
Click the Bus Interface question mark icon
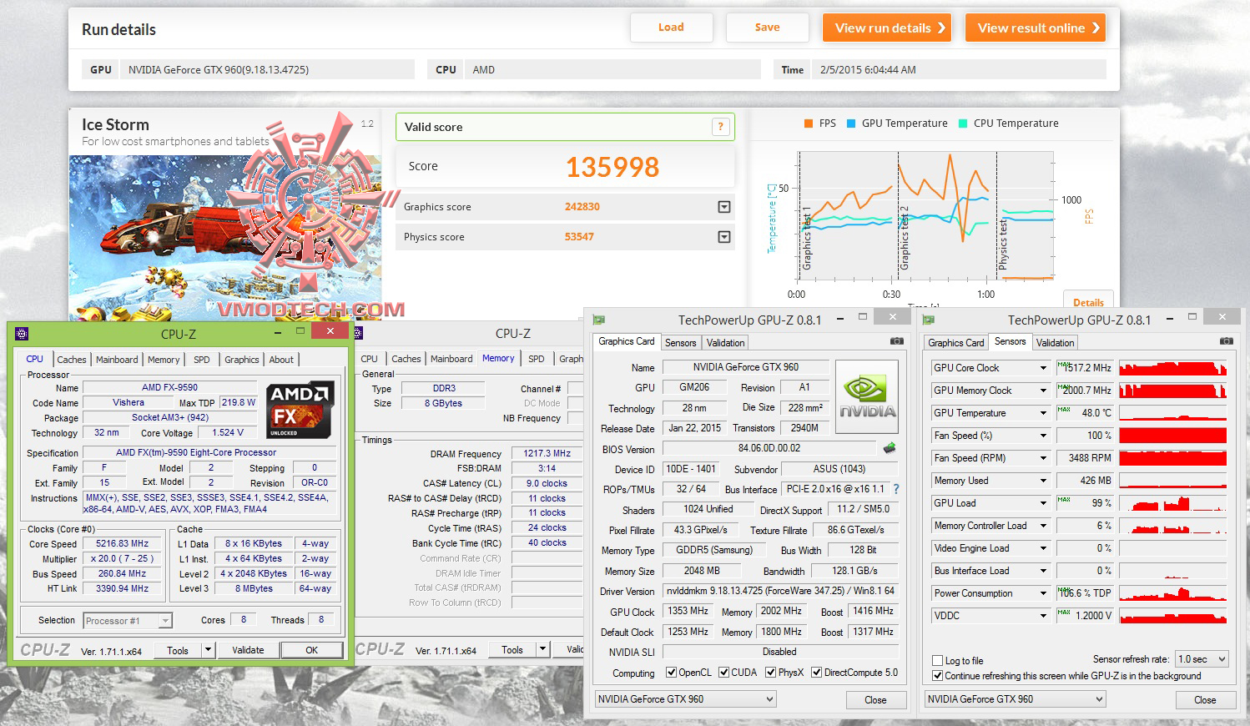[x=896, y=489]
